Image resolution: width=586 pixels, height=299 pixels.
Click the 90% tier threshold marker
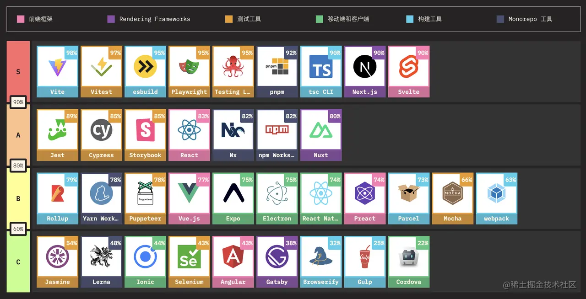(18, 102)
